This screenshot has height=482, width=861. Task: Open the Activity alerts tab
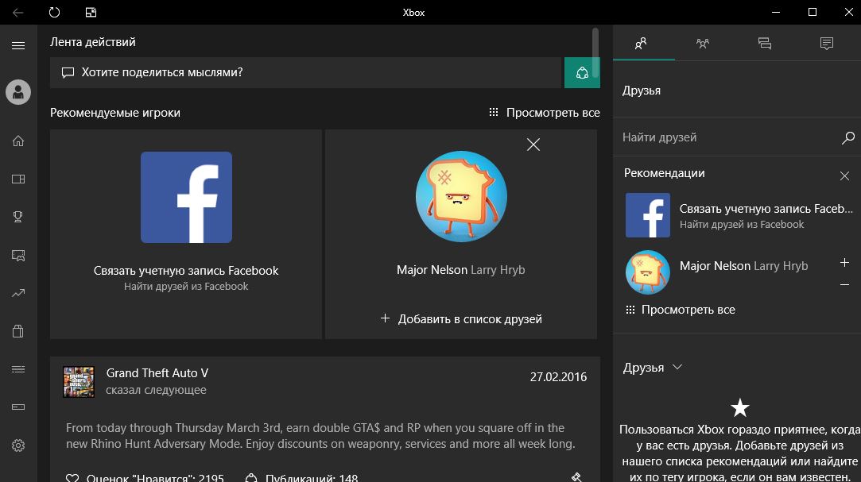(827, 44)
